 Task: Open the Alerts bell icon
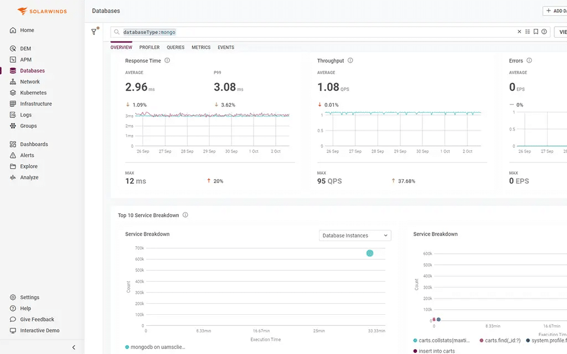13,155
